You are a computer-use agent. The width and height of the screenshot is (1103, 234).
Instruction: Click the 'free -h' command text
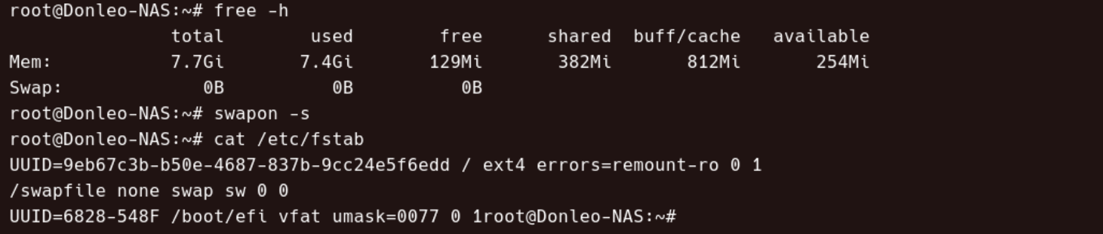click(x=251, y=10)
